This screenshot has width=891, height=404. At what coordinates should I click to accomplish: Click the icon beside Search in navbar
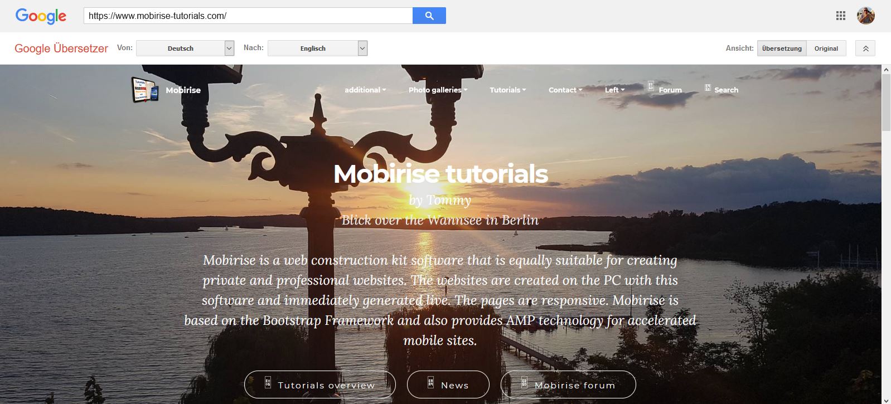708,88
